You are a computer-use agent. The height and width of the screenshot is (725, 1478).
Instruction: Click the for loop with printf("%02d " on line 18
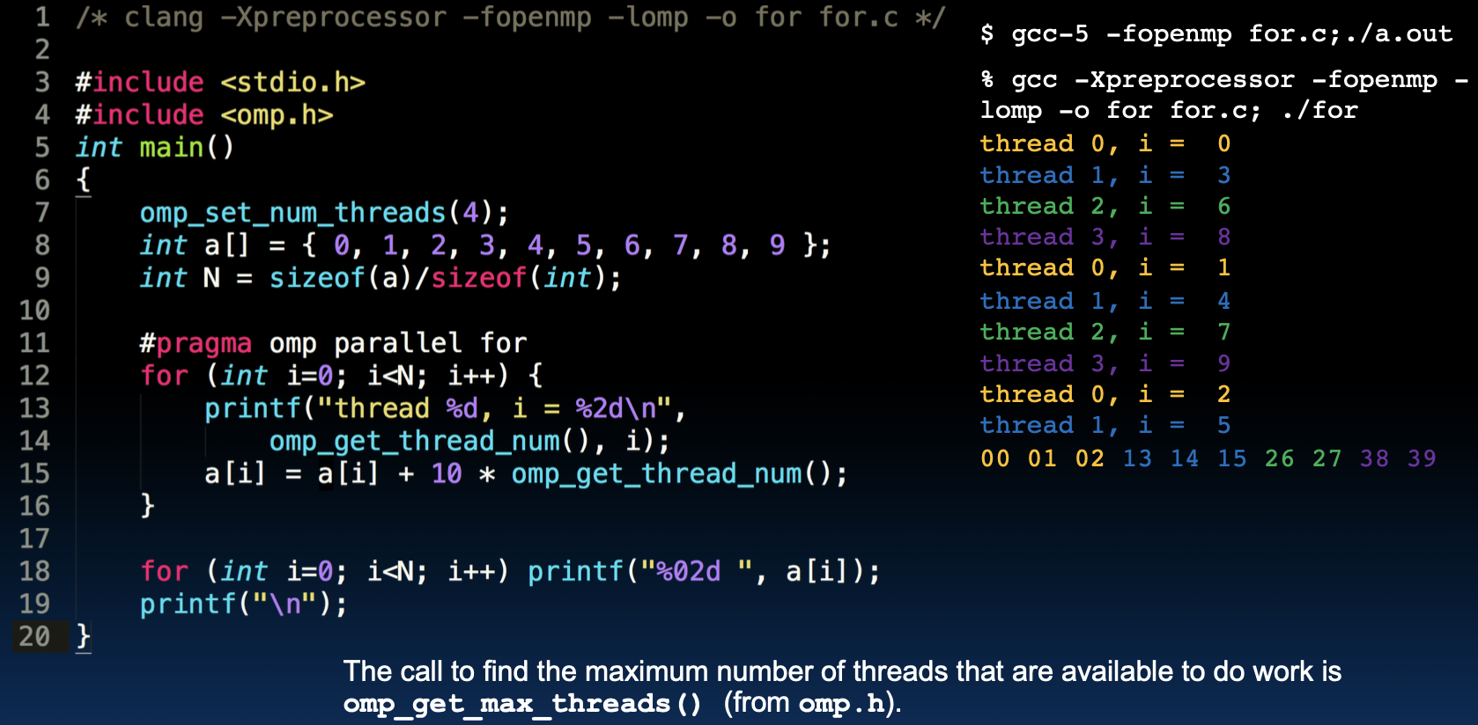[x=510, y=571]
